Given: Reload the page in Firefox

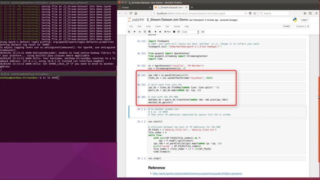Looking at the screenshot, I should click(x=130, y=13).
